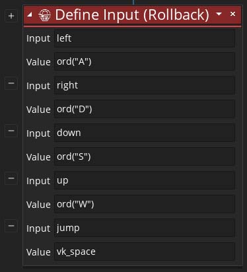This screenshot has height=272, width=247.
Task: Remove the "jump" input row
Action: pyautogui.click(x=11, y=226)
